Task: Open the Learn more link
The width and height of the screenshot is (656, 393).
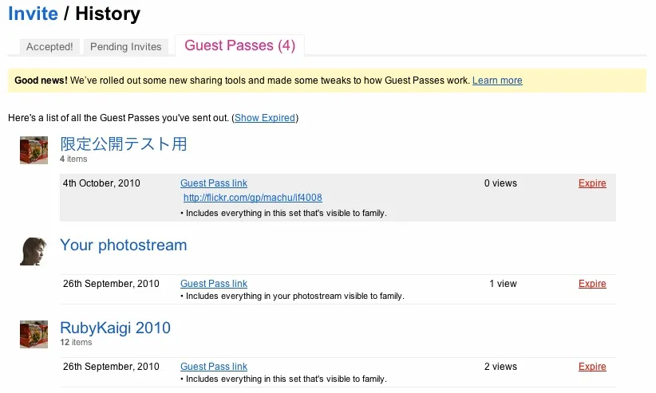Action: click(497, 81)
